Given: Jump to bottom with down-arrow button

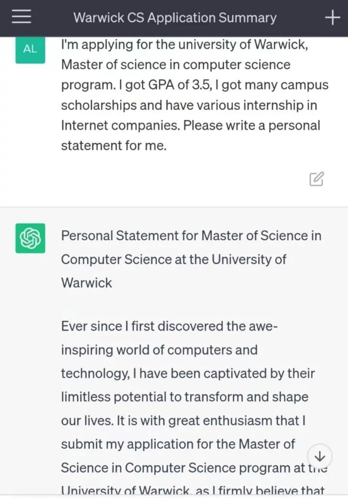Looking at the screenshot, I should point(320,456).
